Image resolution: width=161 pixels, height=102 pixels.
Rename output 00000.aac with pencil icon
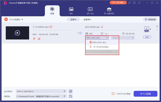click(x=102, y=27)
